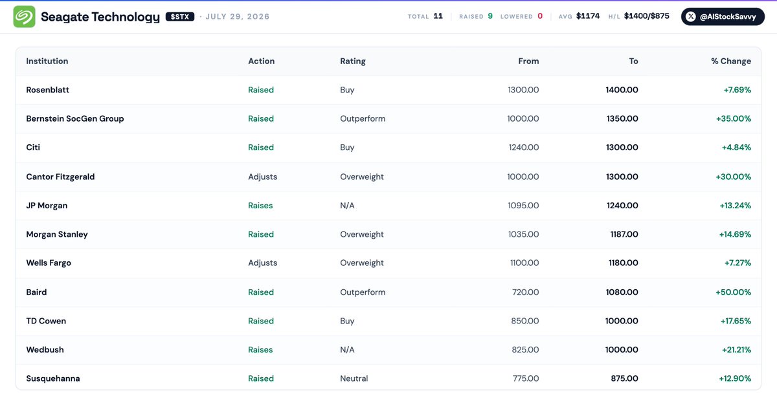Viewport: 777px width, 403px height.
Task: Click the Morgan Stanley institution name
Action: coord(57,234)
